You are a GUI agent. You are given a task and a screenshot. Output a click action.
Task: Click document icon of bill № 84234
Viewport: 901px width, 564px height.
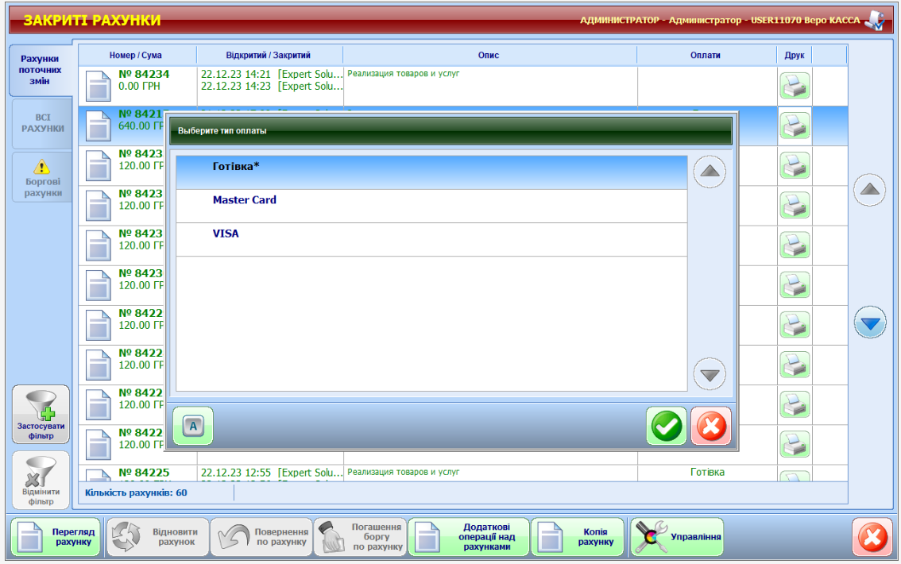(99, 86)
